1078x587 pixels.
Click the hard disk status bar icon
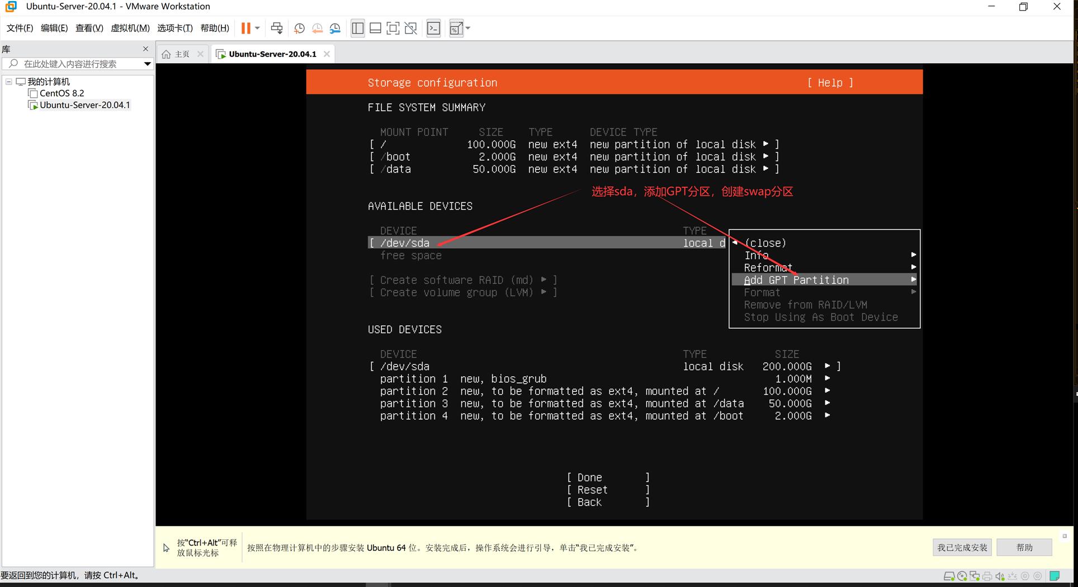[x=949, y=576]
